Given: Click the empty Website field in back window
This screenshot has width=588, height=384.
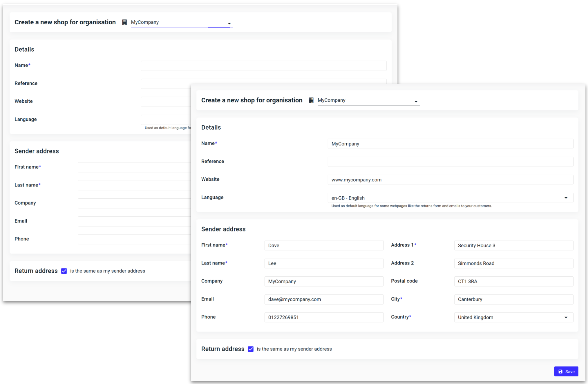Looking at the screenshot, I should 166,102.
